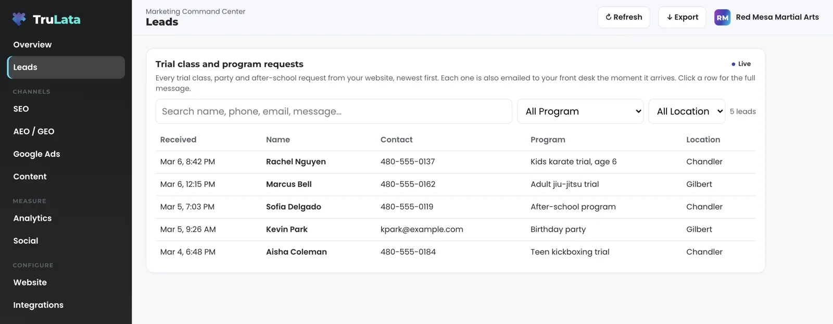Viewport: 833px width, 324px height.
Task: Click the Export button
Action: click(682, 17)
